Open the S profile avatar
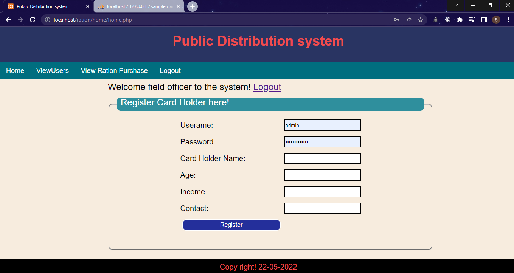 coord(496,20)
